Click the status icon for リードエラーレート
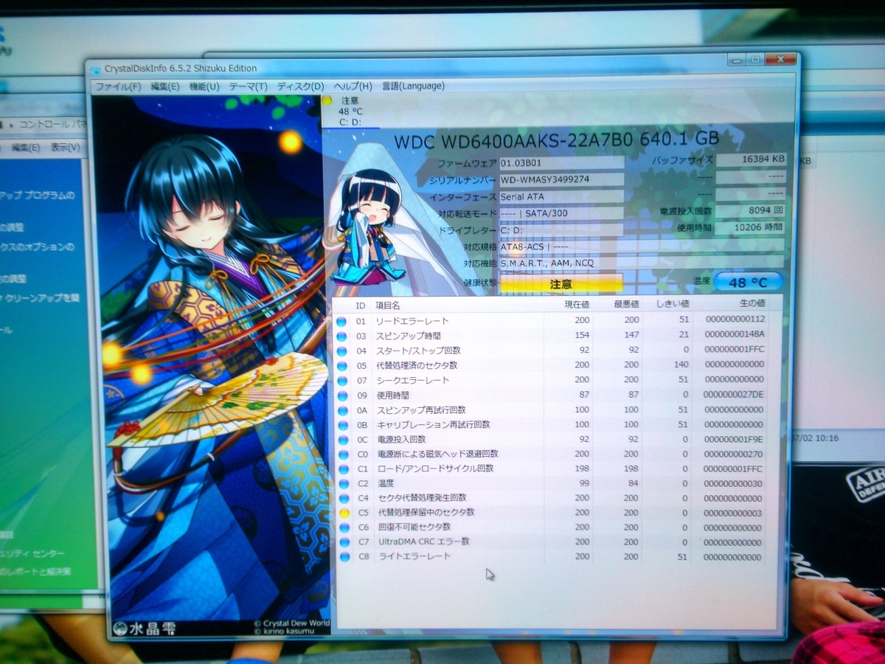Screen dimensions: 885x664 point(341,322)
